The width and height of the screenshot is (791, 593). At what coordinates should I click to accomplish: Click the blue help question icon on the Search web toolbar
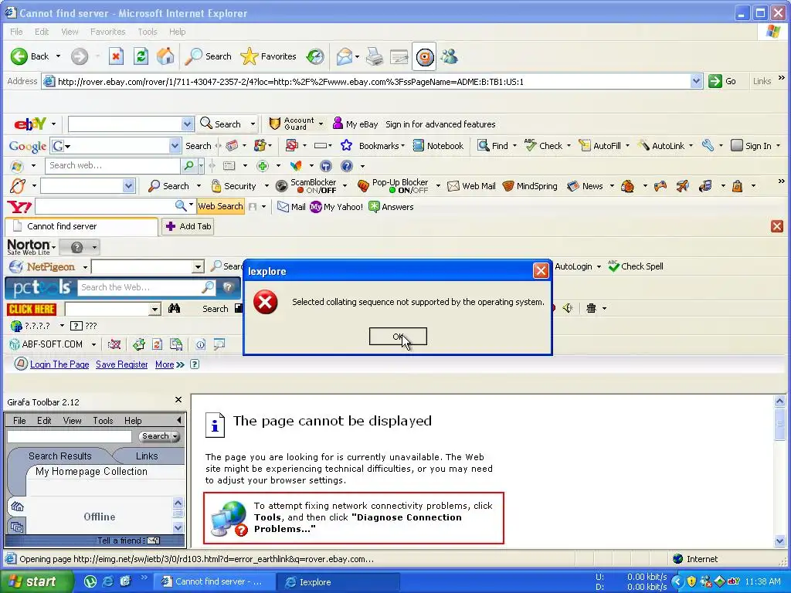(347, 165)
